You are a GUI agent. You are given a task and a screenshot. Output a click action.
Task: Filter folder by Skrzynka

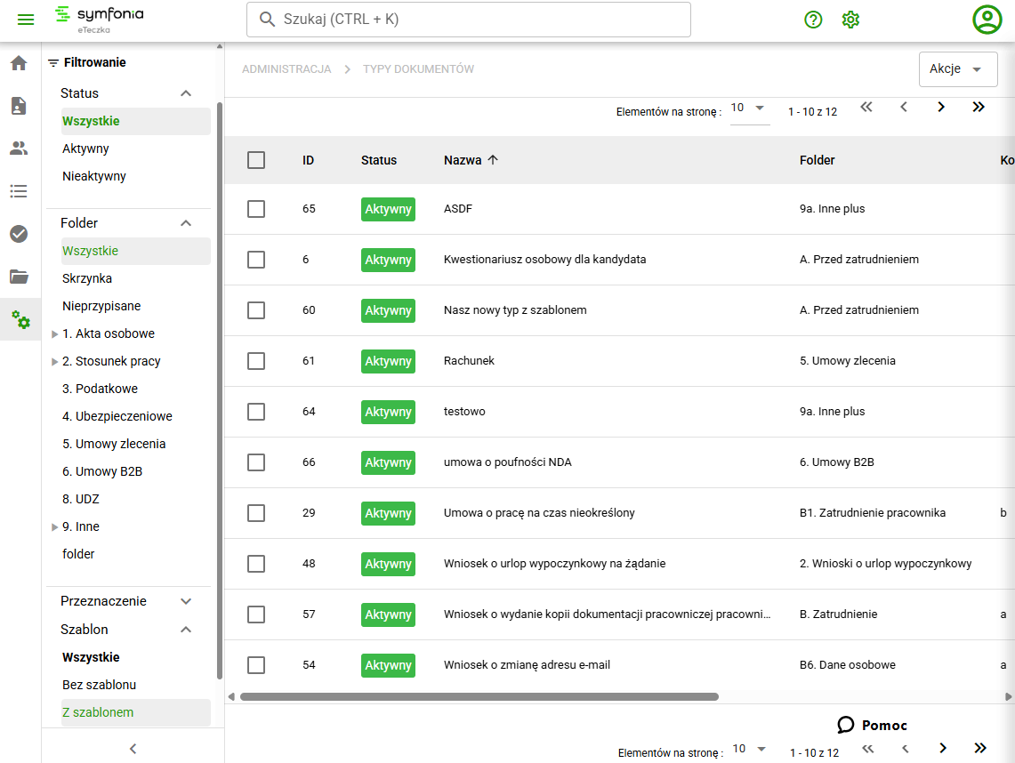(87, 279)
